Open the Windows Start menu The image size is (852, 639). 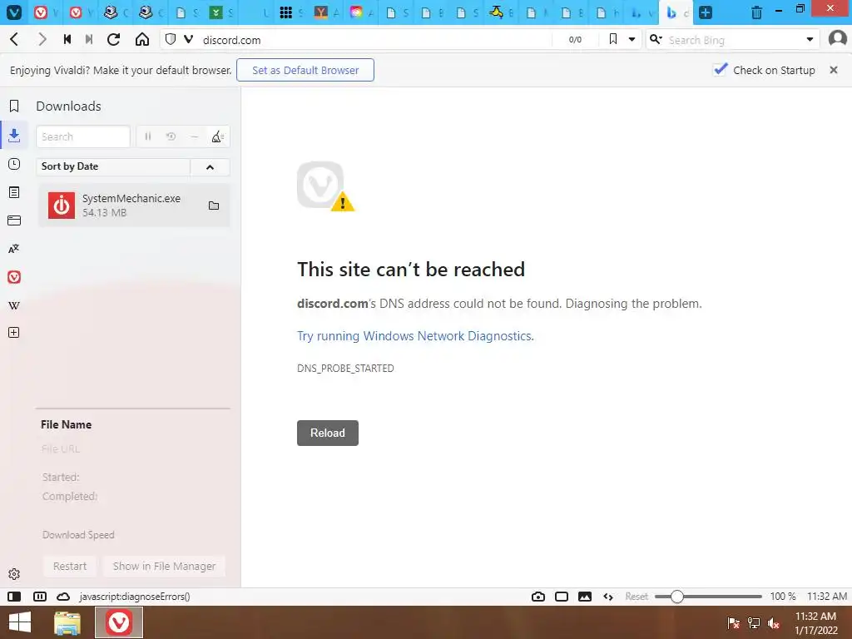[20, 622]
